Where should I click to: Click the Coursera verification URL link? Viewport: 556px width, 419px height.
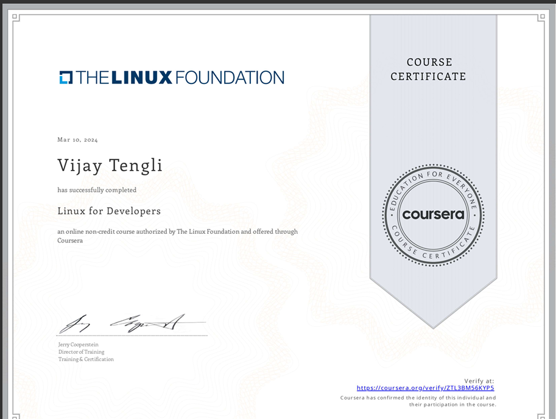(425, 388)
